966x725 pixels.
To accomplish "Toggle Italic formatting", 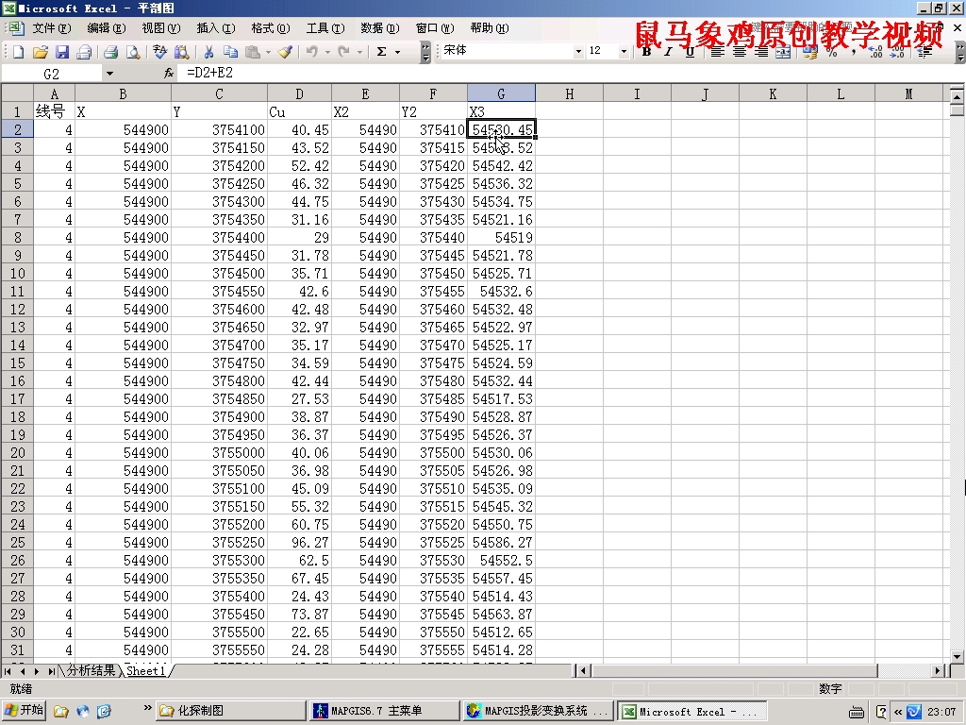I will pos(668,53).
